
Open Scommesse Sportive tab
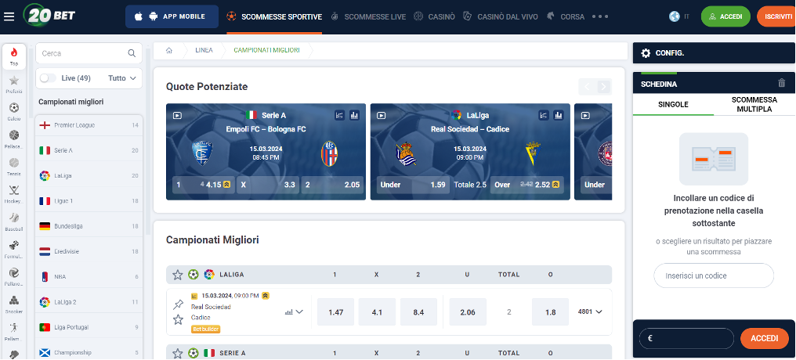point(274,16)
